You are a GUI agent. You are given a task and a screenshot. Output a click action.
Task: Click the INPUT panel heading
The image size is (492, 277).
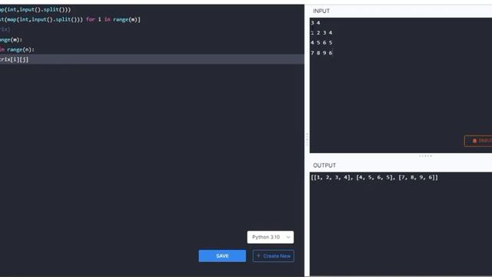point(321,11)
